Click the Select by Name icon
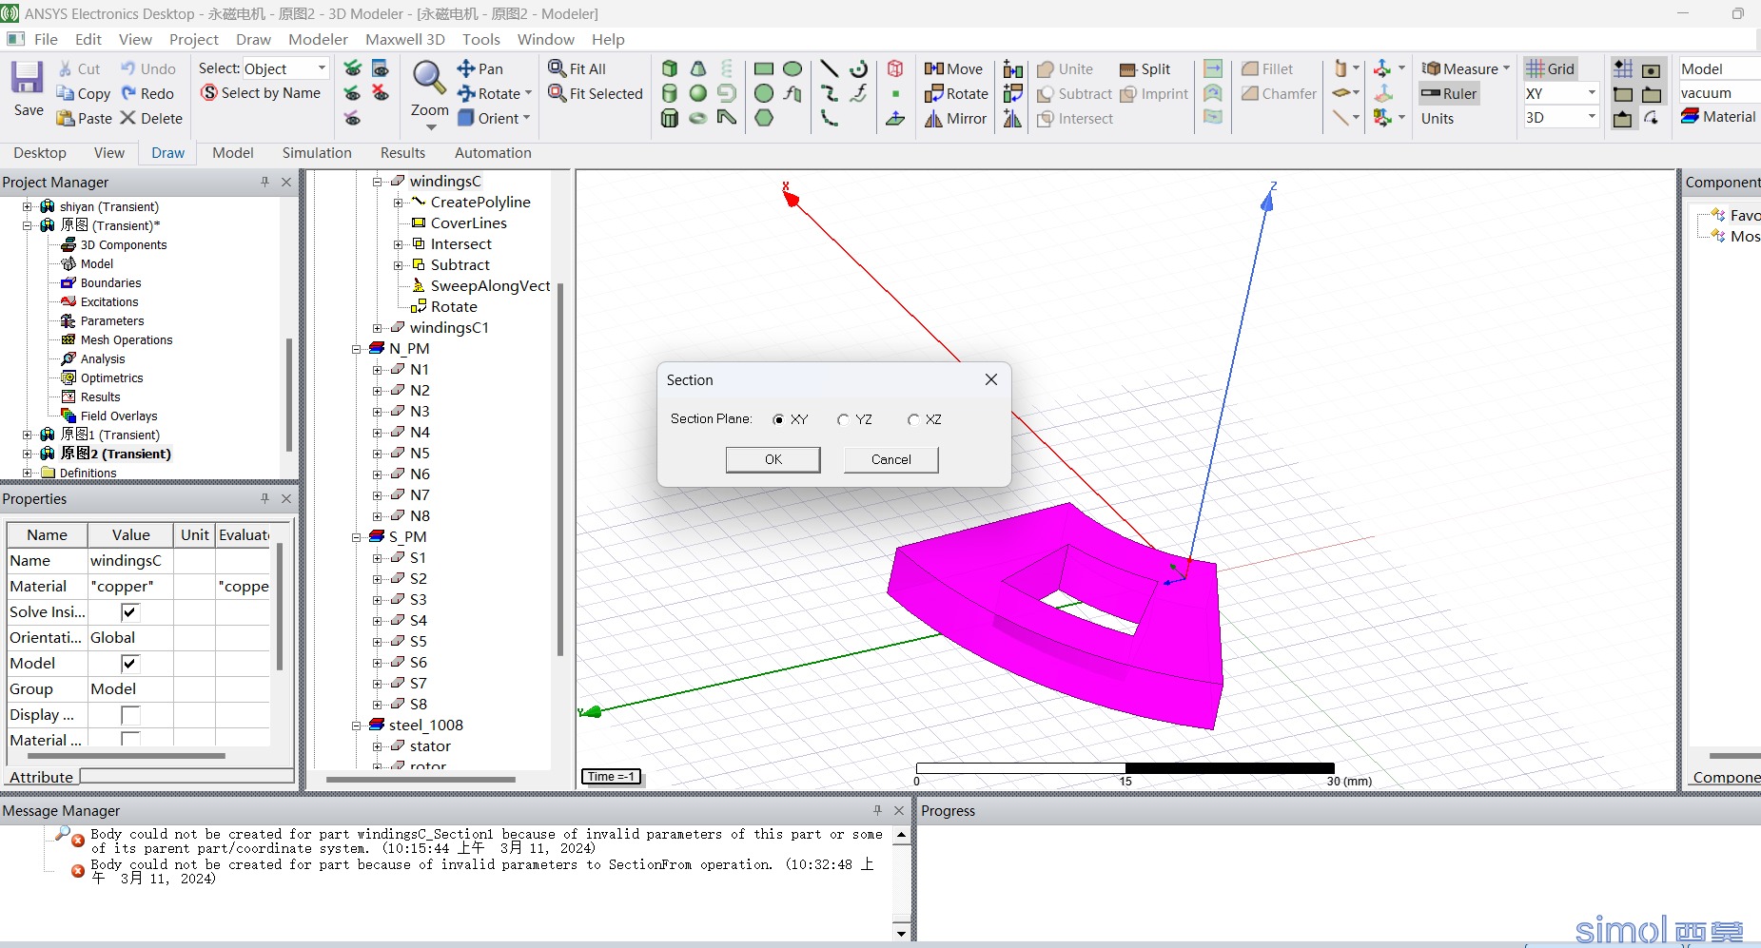The width and height of the screenshot is (1761, 948). [x=209, y=92]
